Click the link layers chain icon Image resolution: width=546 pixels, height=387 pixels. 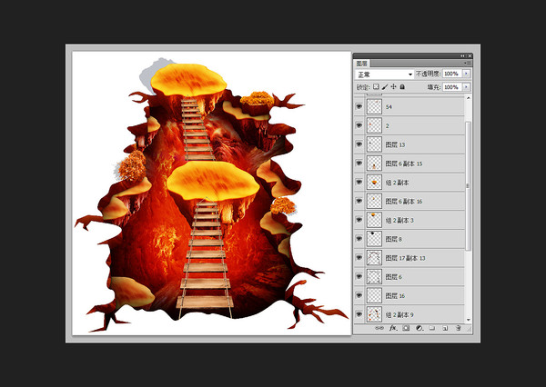[379, 328]
